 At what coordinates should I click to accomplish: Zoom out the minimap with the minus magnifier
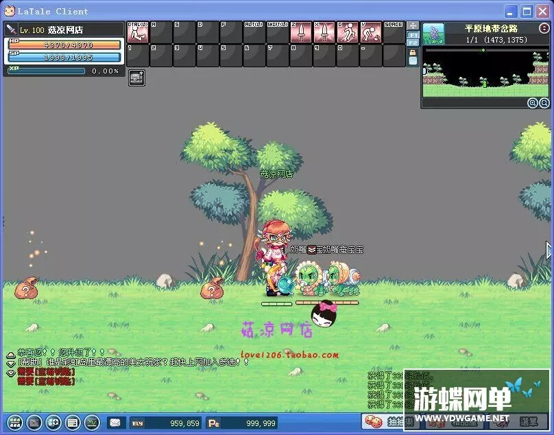(x=544, y=103)
